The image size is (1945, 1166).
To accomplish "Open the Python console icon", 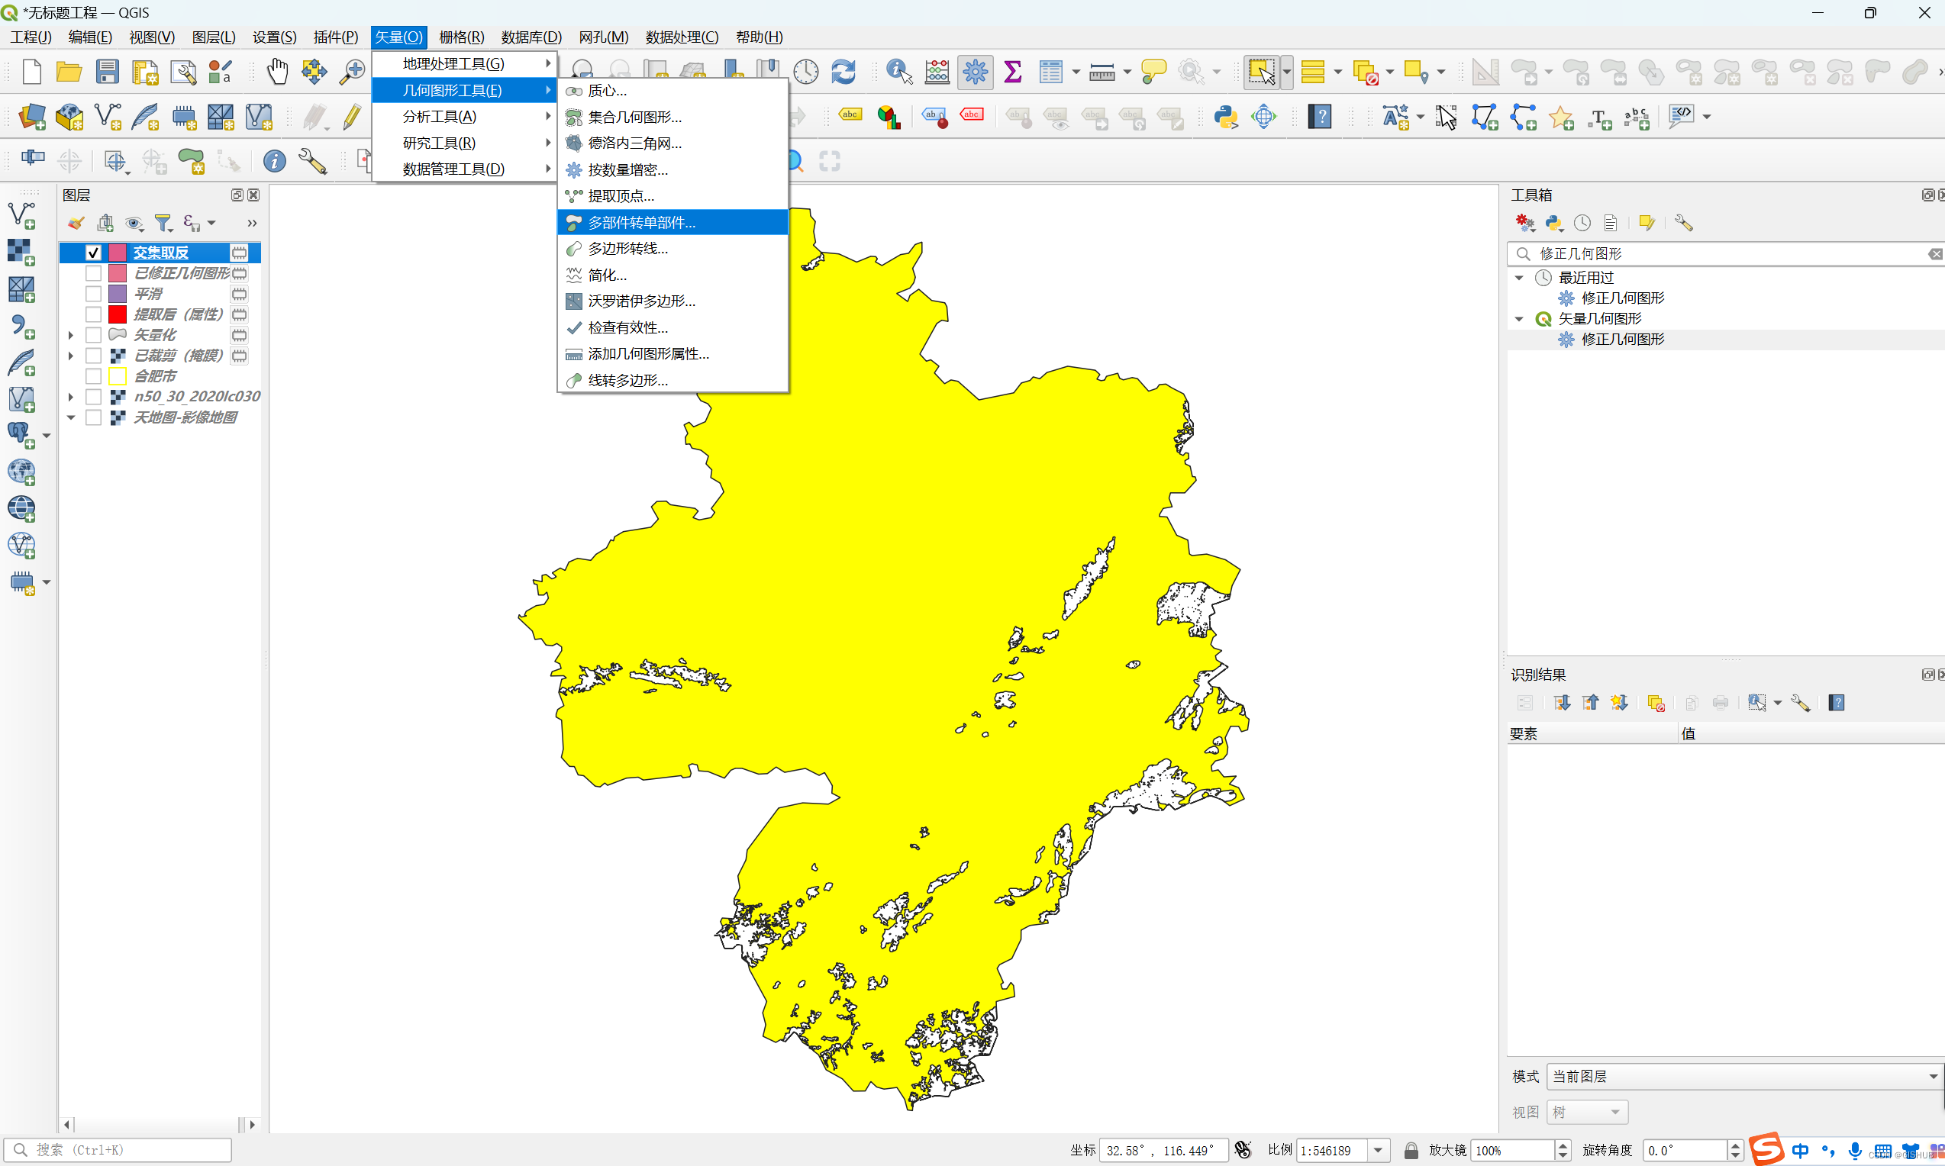I will click(x=1226, y=117).
